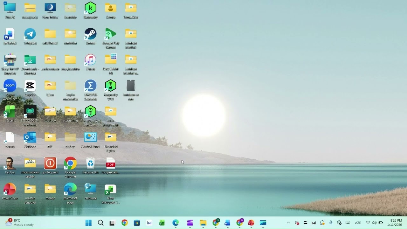
Task: Open File Explorer from the taskbar
Action: coord(203,223)
